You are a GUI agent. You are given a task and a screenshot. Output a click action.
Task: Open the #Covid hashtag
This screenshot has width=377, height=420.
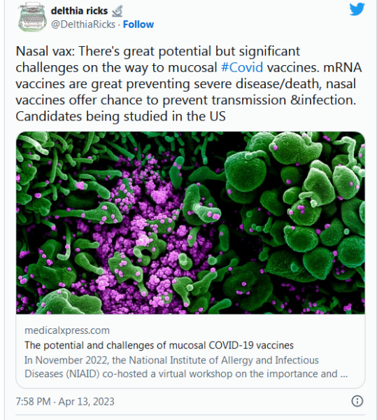click(x=242, y=67)
